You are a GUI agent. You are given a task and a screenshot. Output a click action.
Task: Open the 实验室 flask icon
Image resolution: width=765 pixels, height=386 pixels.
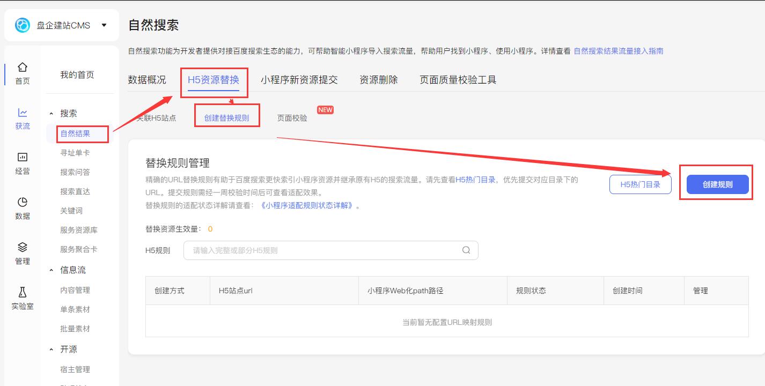[22, 292]
